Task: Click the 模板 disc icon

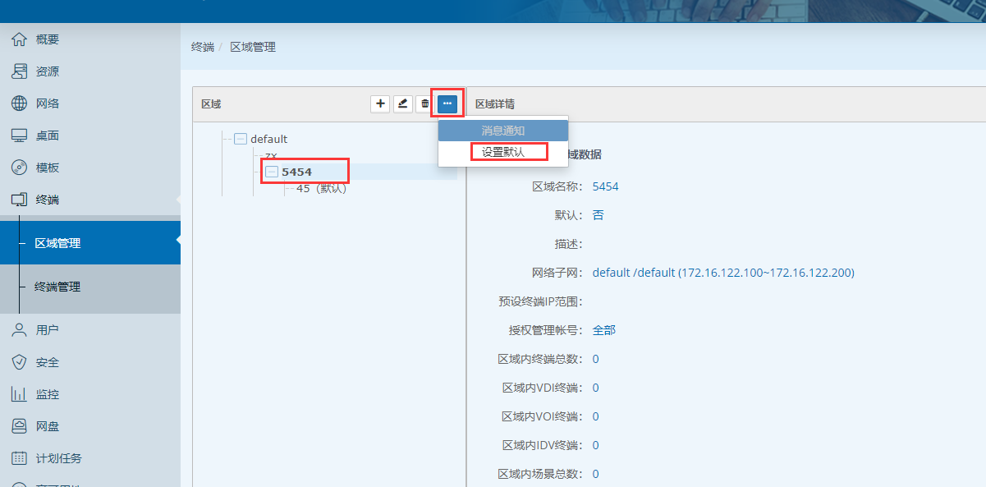Action: [19, 168]
